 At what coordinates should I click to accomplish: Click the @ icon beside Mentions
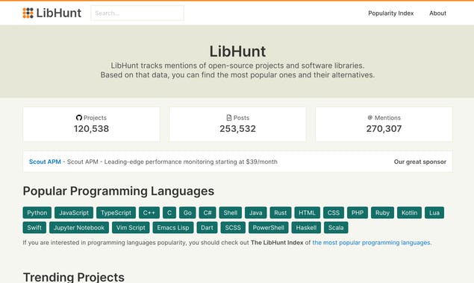[370, 118]
